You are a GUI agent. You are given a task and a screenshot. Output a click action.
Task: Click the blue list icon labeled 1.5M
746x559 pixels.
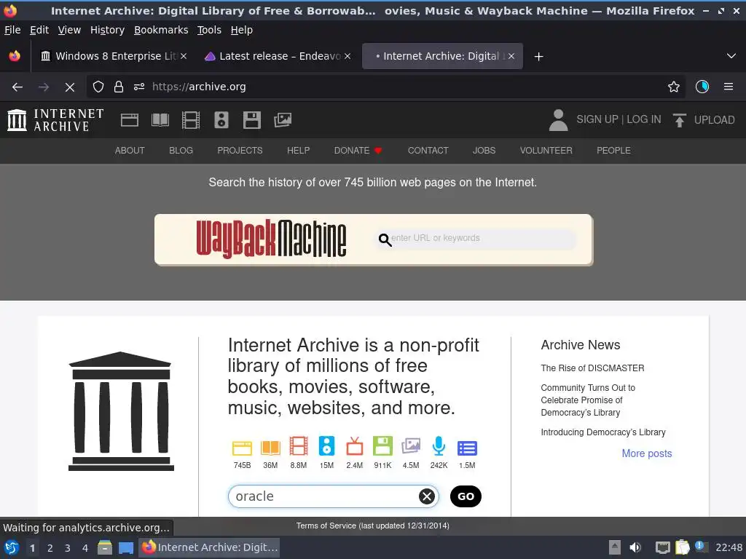pos(467,448)
